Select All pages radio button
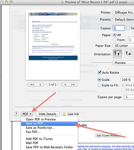Viewport: 134px width, 150px height. 115,35
